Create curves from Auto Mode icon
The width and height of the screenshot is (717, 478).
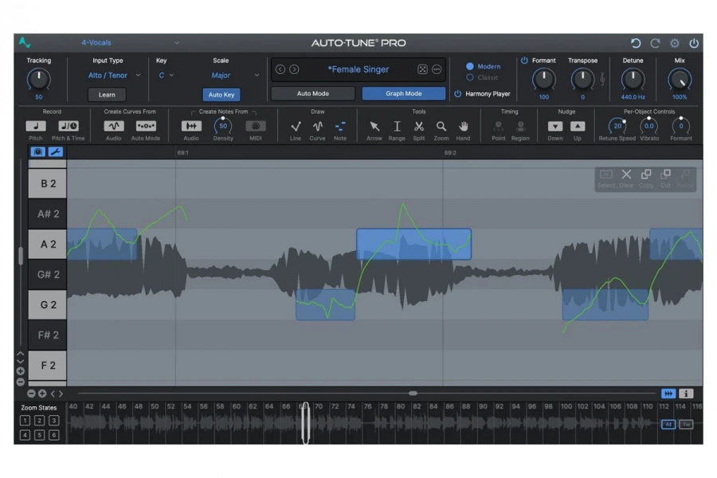click(x=146, y=126)
